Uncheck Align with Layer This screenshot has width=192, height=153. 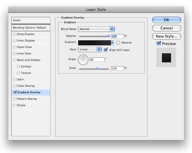coord(105,50)
